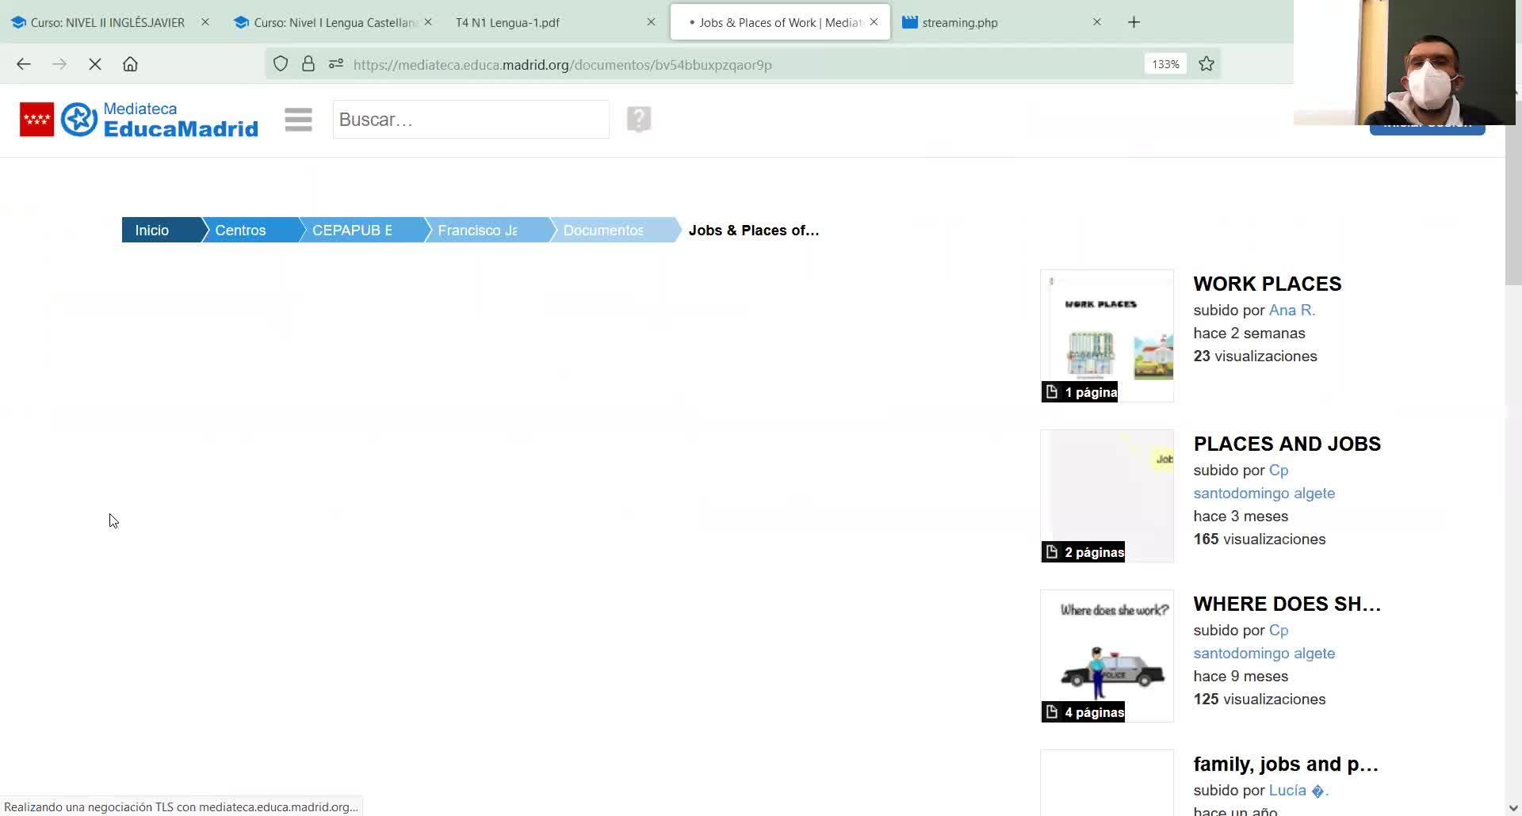Visit uploader Lucía profile

coord(1298,791)
